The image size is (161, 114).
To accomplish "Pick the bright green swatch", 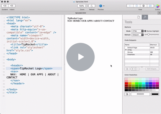I will pos(137,83).
